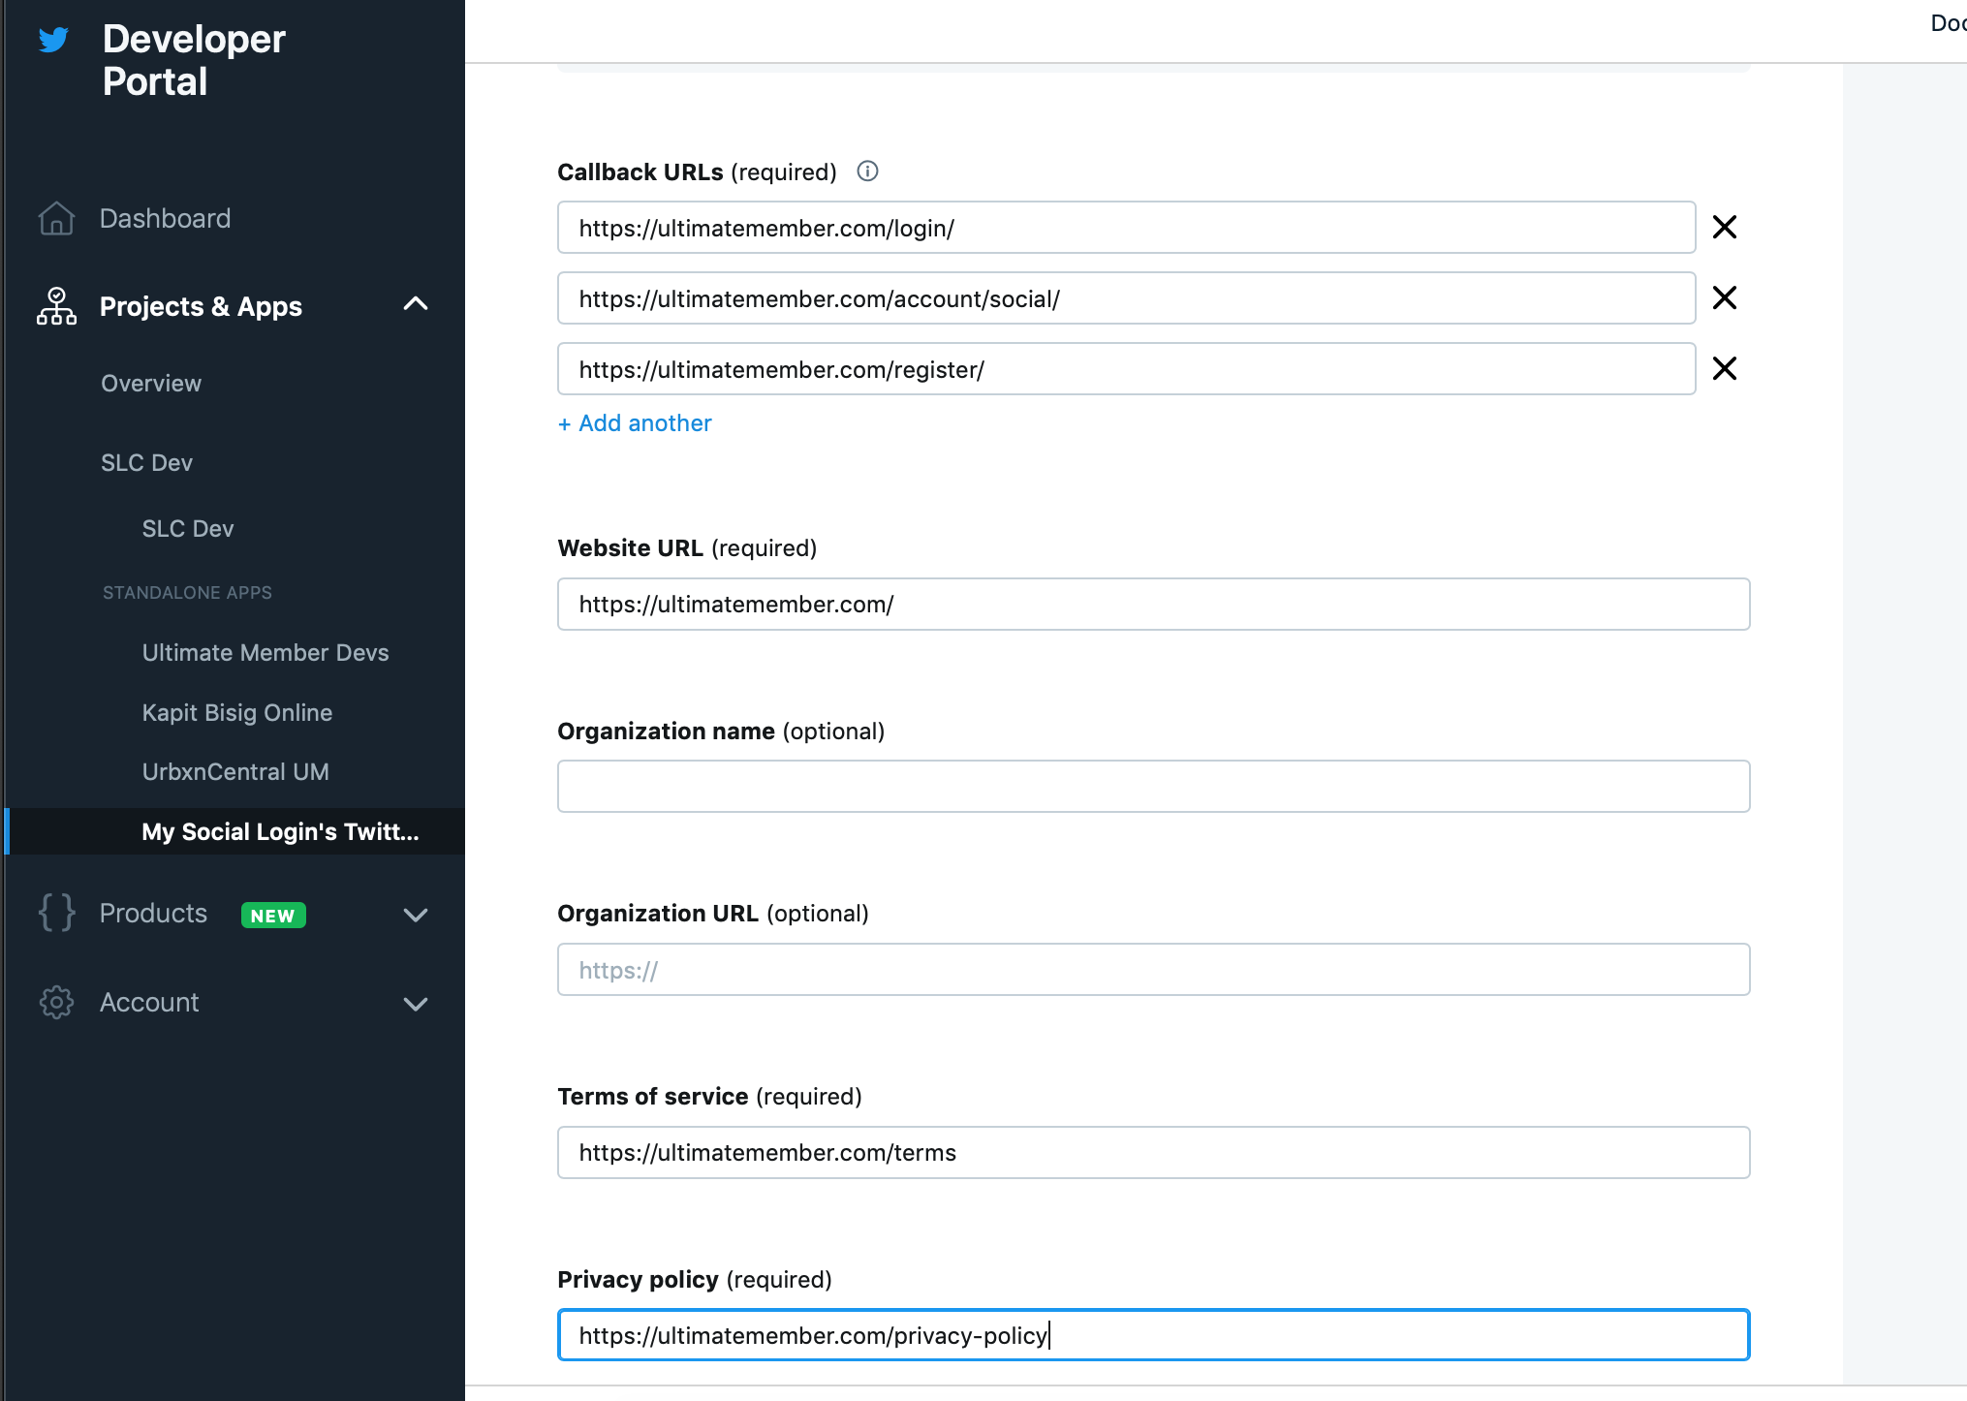Remove the login callback URL
This screenshot has height=1401, width=1967.
click(x=1724, y=228)
